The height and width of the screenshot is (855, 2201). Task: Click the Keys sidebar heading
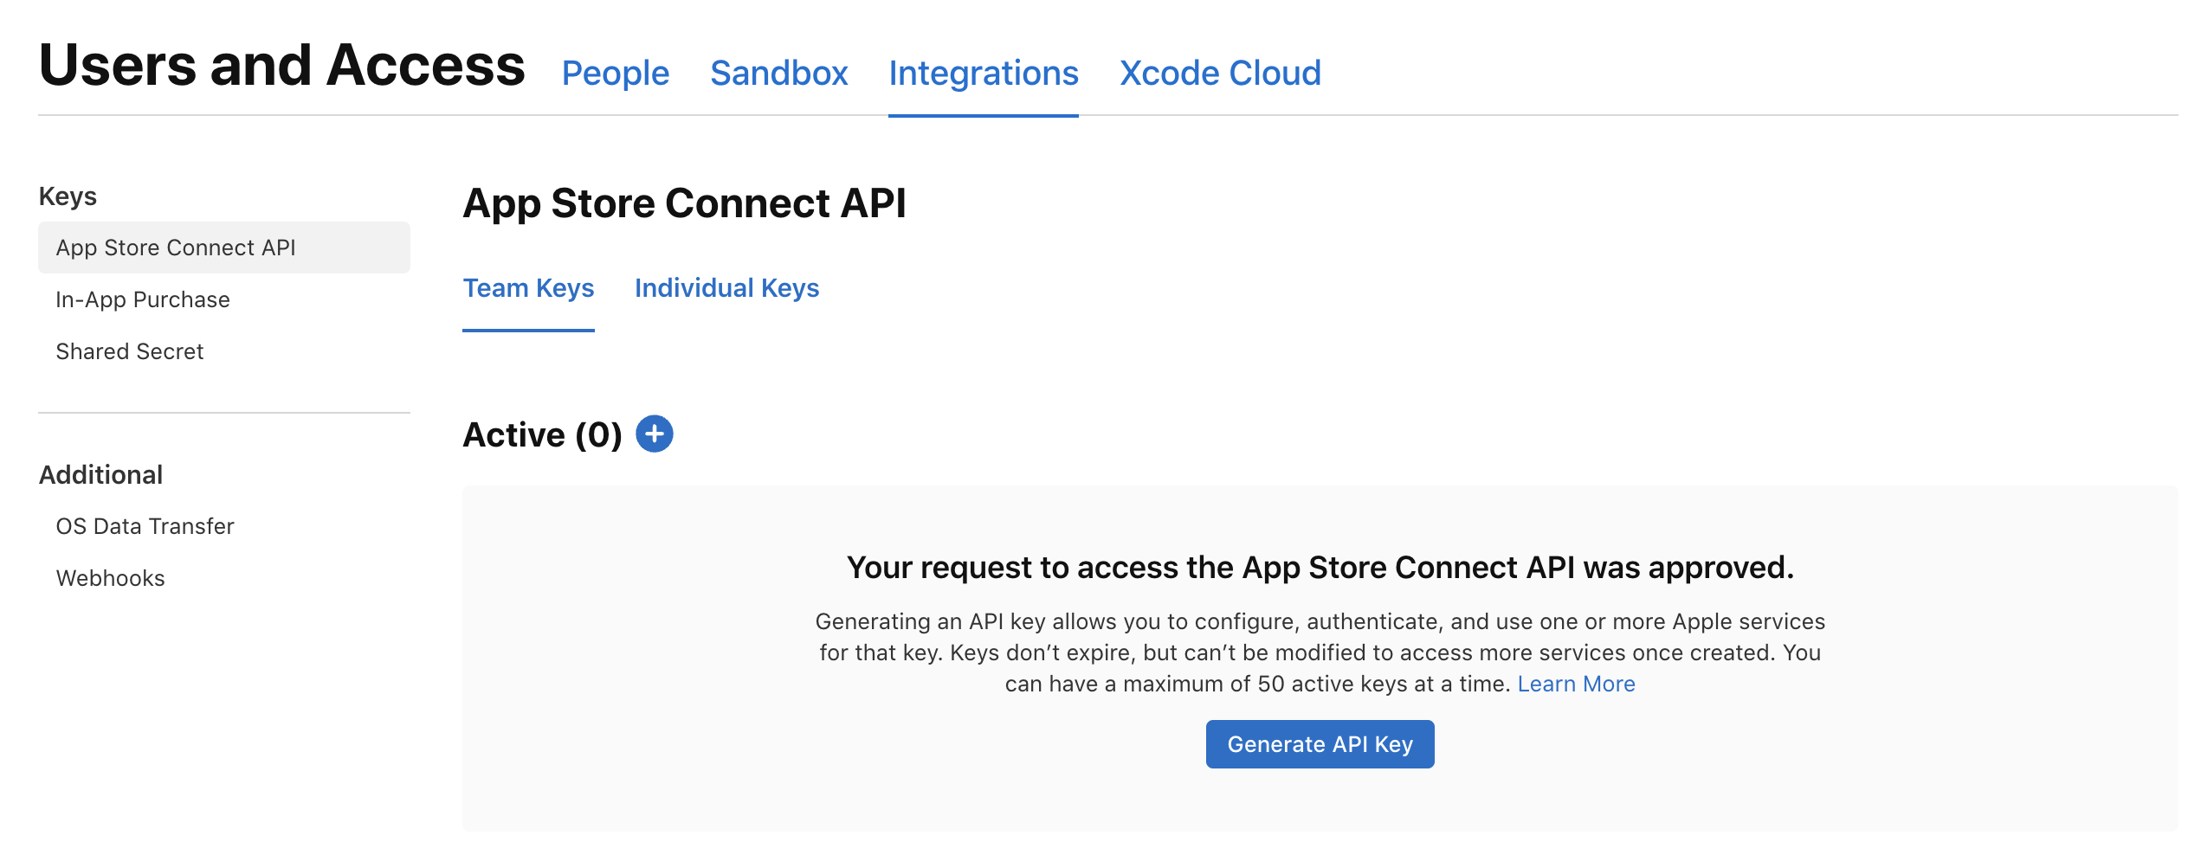pos(68,196)
